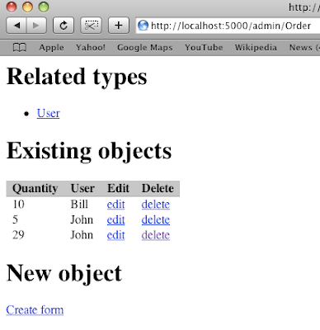Click the Quantity column header
320x330 pixels.
(35, 189)
